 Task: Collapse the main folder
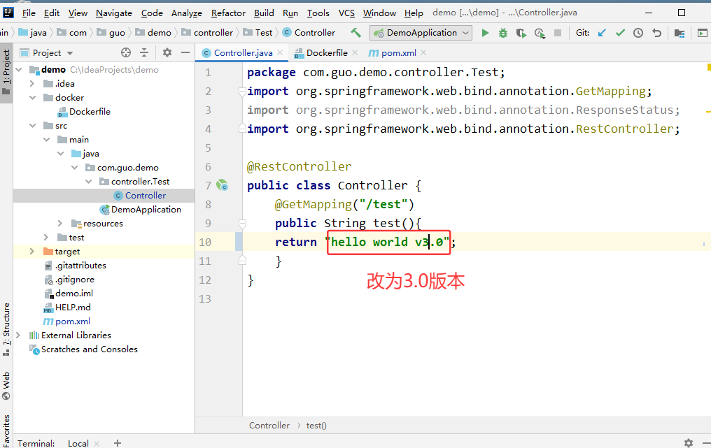coord(46,140)
